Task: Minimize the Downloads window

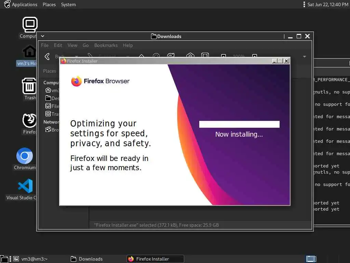Action: (290, 37)
